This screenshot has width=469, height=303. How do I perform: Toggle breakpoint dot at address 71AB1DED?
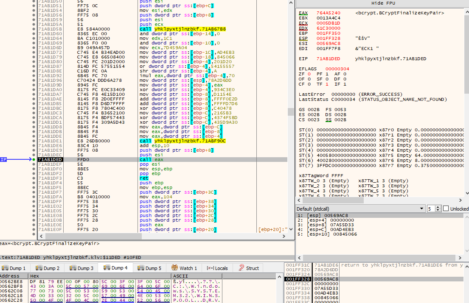[x=34, y=160]
